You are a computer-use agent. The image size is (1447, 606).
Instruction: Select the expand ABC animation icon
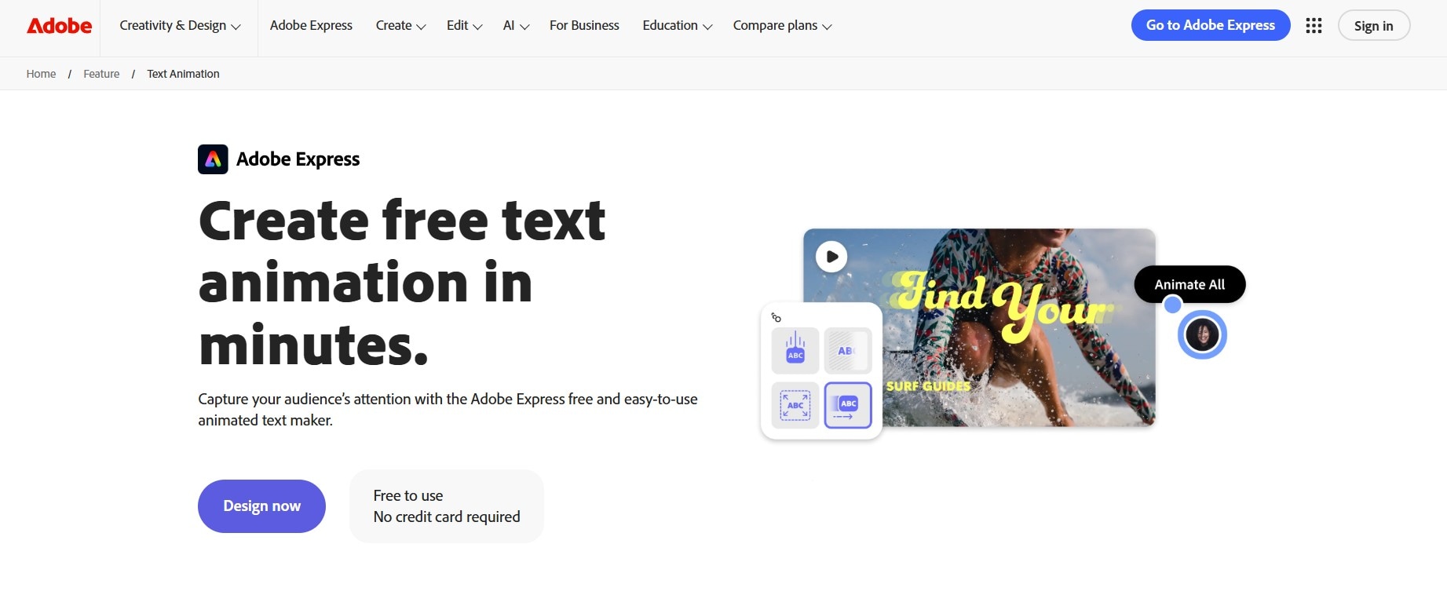click(795, 405)
